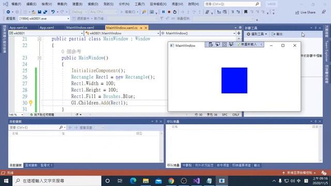
Task: Open the Tools menu (T)
Action: pyautogui.click(x=140, y=4)
